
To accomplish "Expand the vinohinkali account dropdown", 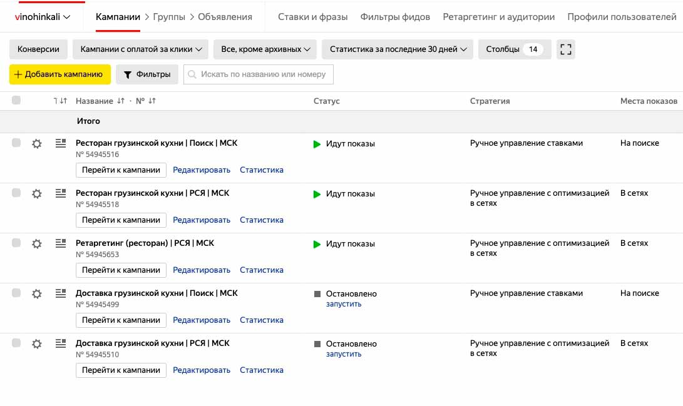I will coord(43,17).
